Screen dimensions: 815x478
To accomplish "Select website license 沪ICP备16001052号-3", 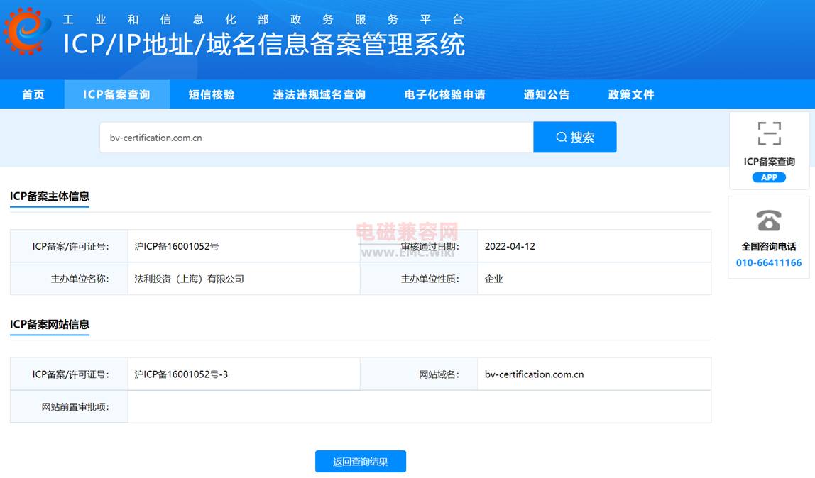I will [181, 374].
